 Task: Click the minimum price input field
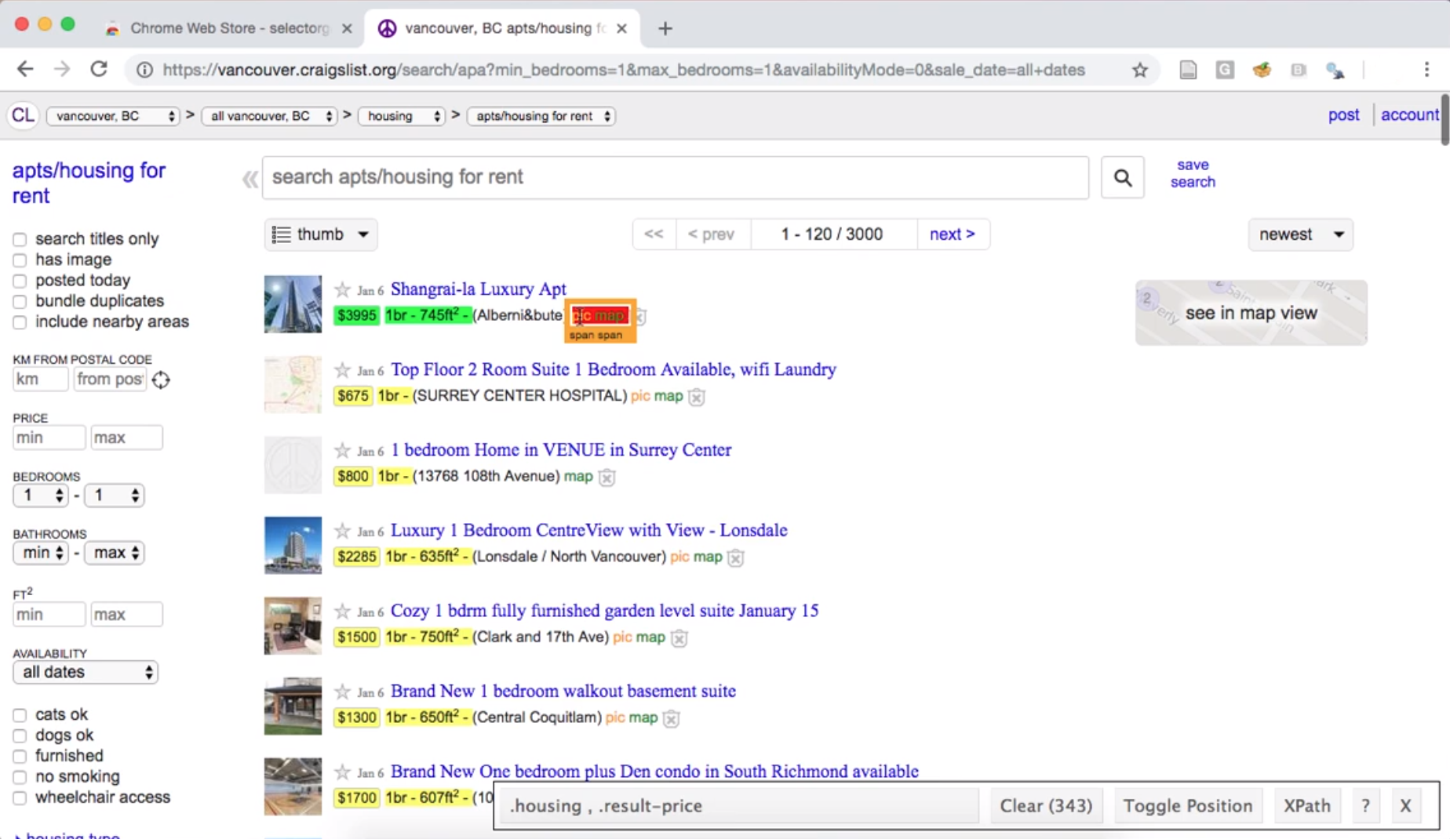coord(48,438)
